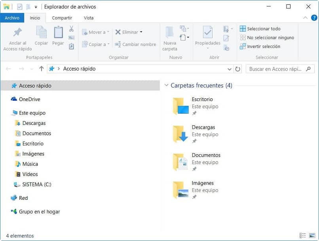Viewport: 319px width, 241px height.
Task: Click the Copiar ribbon icon
Action: coord(41,32)
